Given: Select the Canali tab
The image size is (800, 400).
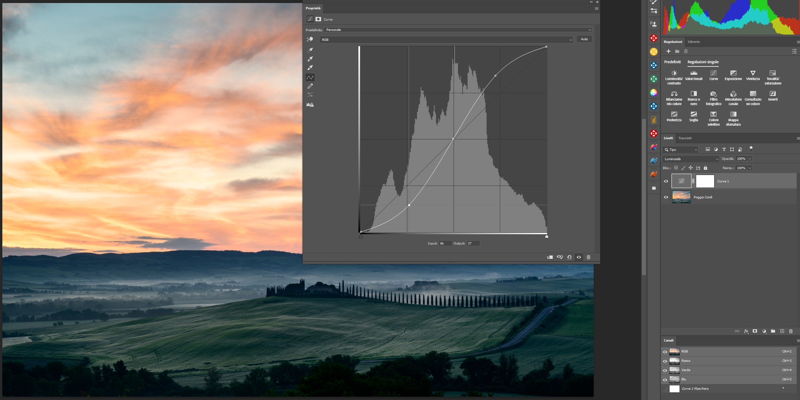Looking at the screenshot, I should coord(668,341).
